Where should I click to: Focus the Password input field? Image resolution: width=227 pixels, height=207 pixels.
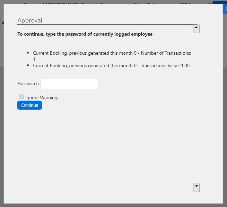69,84
